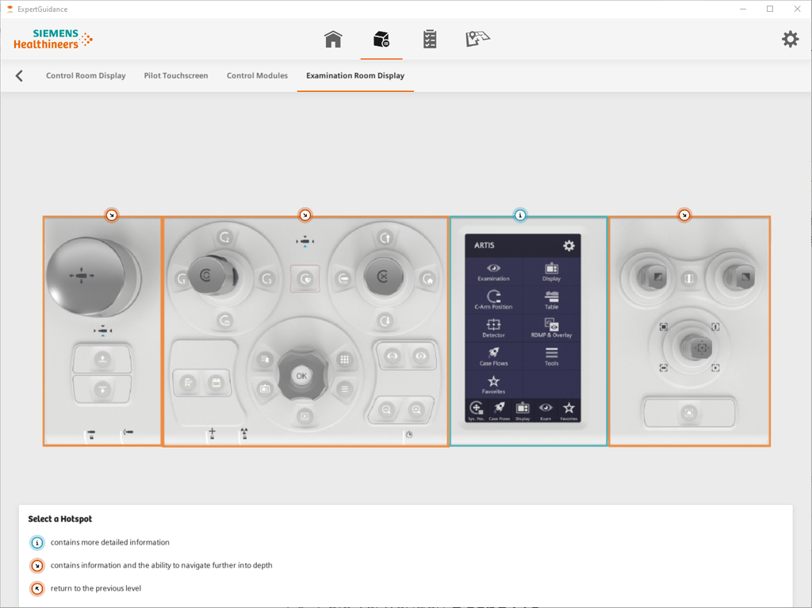
Task: Open Table controls on the touchscreen
Action: pos(552,297)
